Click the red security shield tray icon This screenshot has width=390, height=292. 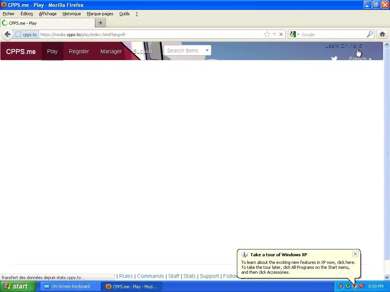[362, 286]
